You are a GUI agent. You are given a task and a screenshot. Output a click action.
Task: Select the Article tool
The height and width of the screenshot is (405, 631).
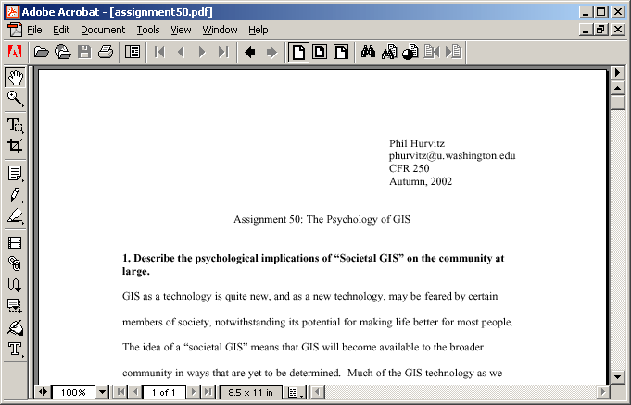(16, 285)
